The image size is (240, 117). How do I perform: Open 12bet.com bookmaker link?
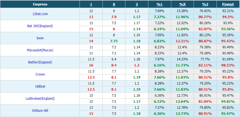pyautogui.click(x=40, y=14)
